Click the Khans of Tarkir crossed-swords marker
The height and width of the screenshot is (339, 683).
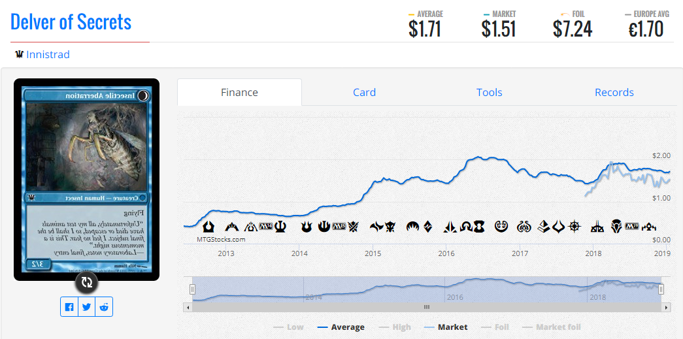[x=353, y=226]
